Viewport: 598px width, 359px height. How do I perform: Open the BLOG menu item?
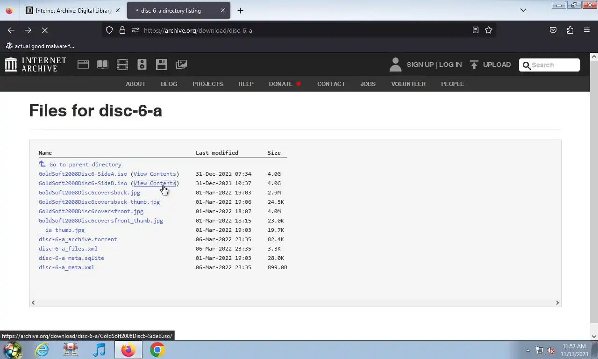(x=169, y=84)
